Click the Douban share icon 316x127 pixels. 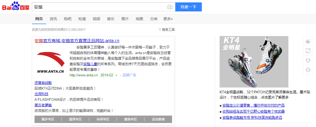(x=308, y=70)
